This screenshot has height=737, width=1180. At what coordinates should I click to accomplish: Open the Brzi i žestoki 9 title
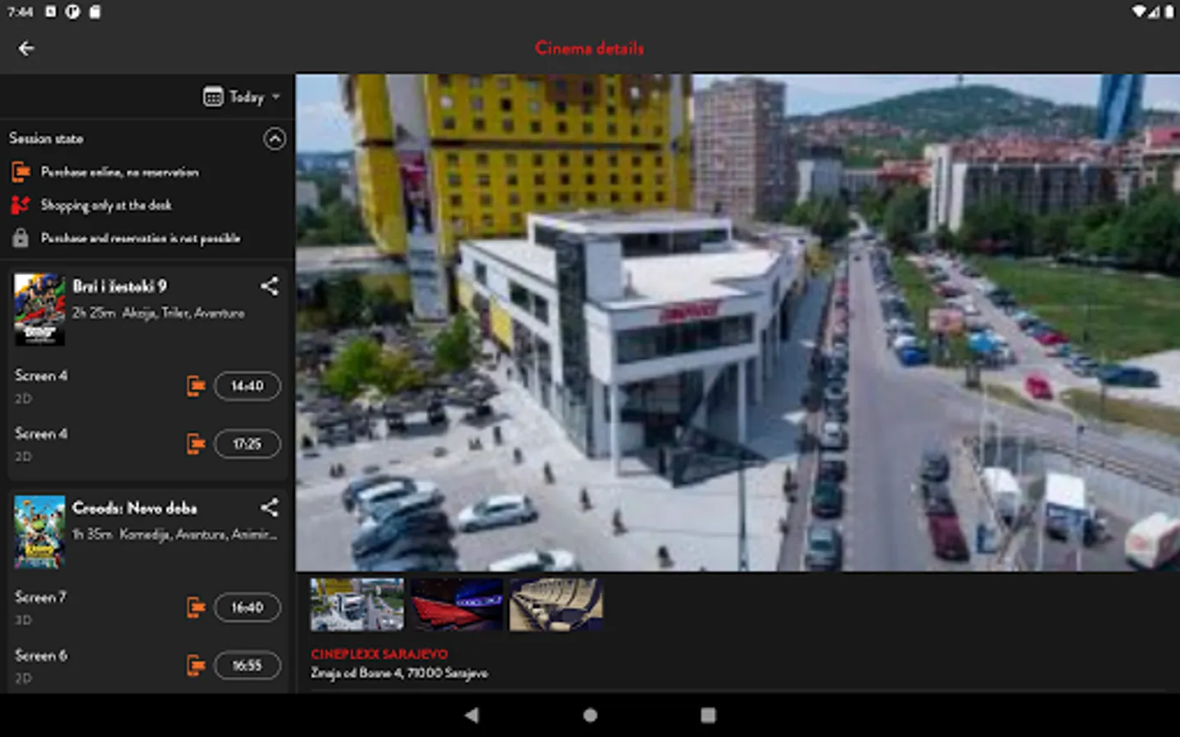[x=120, y=286]
